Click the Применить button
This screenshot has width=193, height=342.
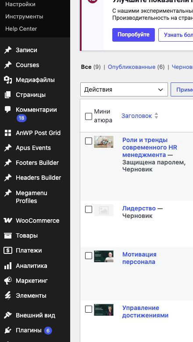click(x=182, y=89)
